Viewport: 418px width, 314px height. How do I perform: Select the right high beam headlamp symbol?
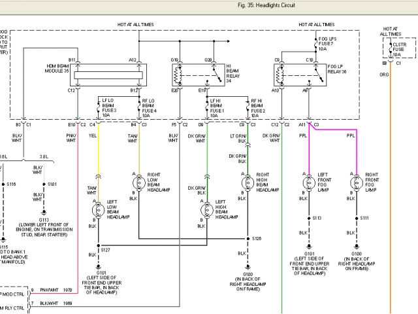[x=248, y=182]
